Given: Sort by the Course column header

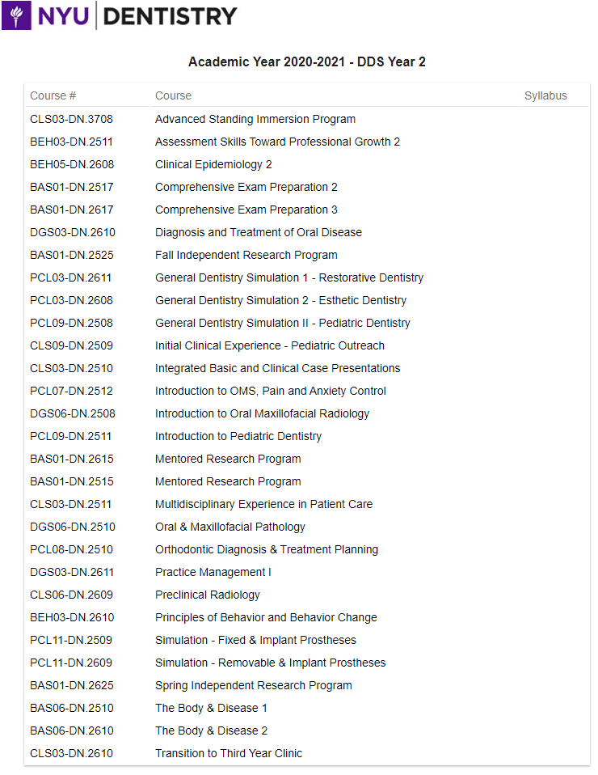Looking at the screenshot, I should tap(173, 96).
